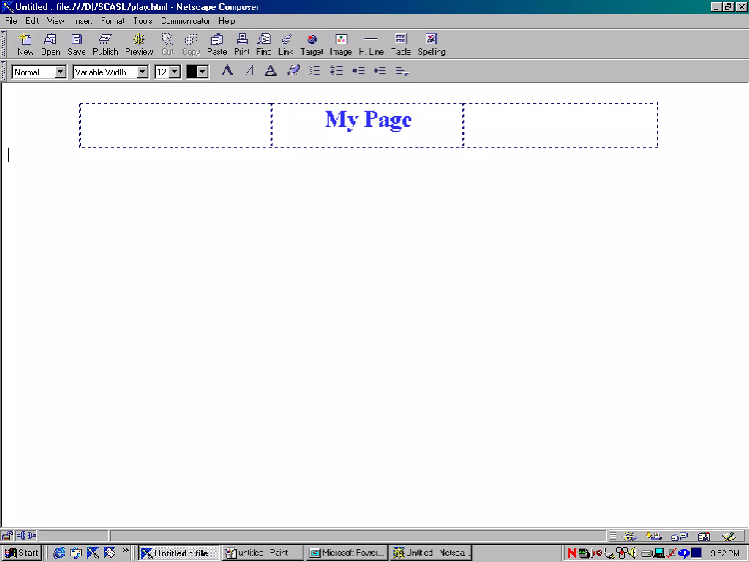Insert horizontal line with H. Line
This screenshot has width=749, height=562.
[371, 44]
